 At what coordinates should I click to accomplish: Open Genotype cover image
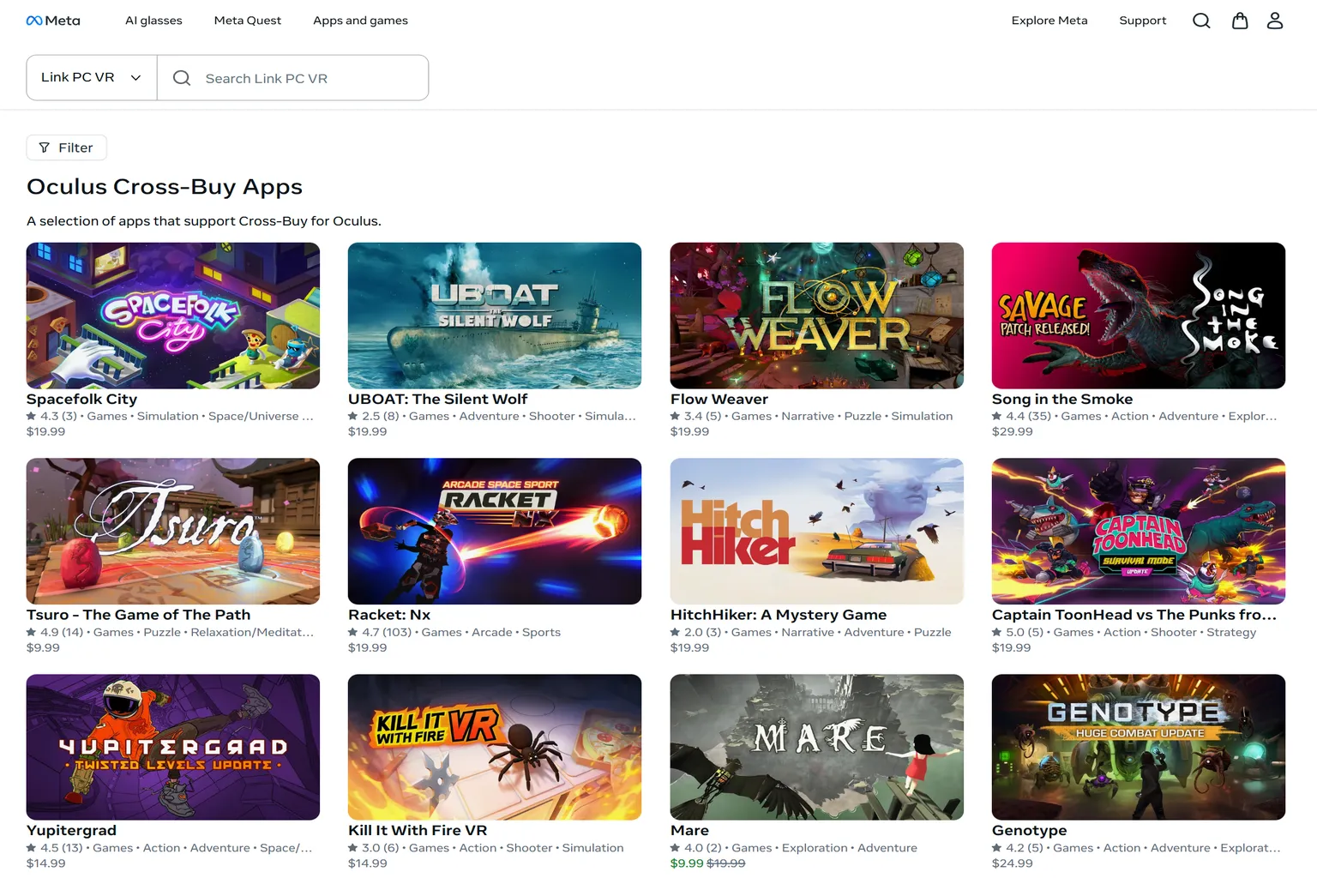coord(1139,747)
